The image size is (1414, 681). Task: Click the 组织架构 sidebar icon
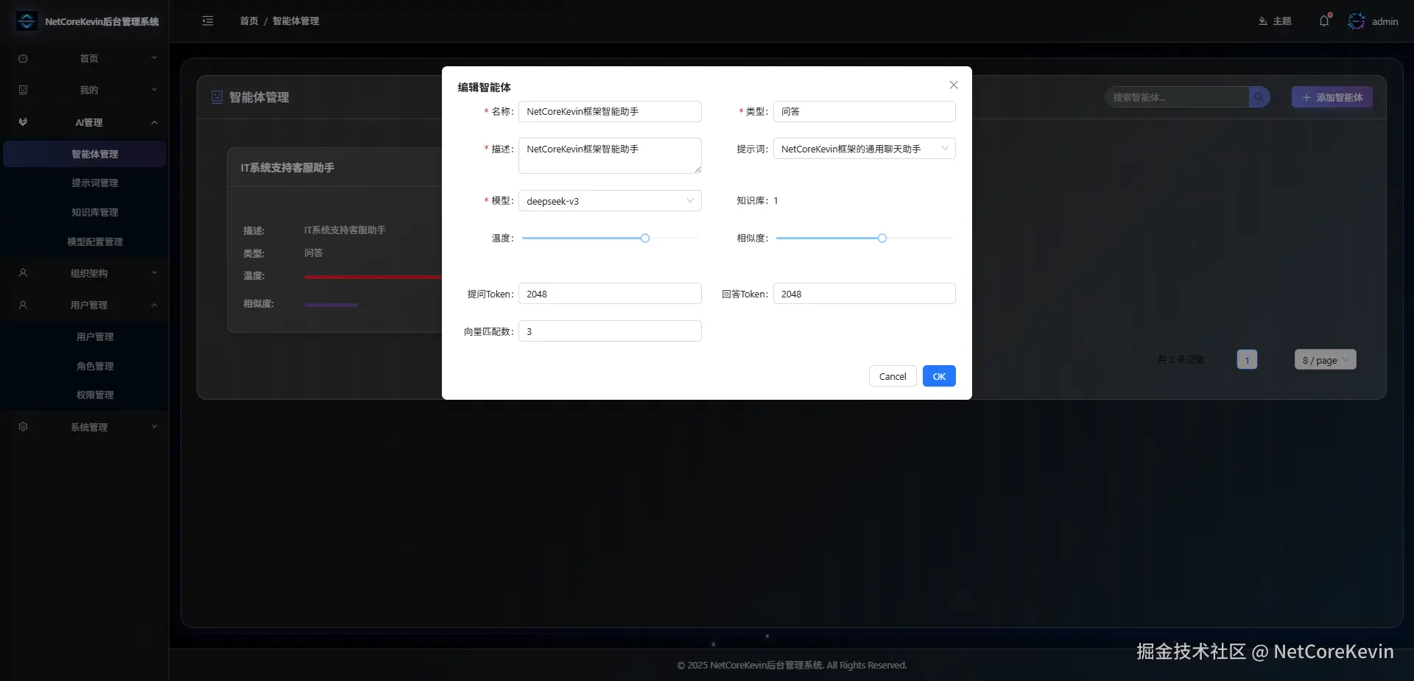23,272
